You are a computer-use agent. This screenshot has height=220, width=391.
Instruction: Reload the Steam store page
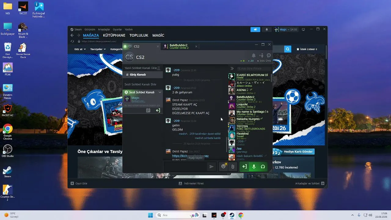[x=72, y=41]
